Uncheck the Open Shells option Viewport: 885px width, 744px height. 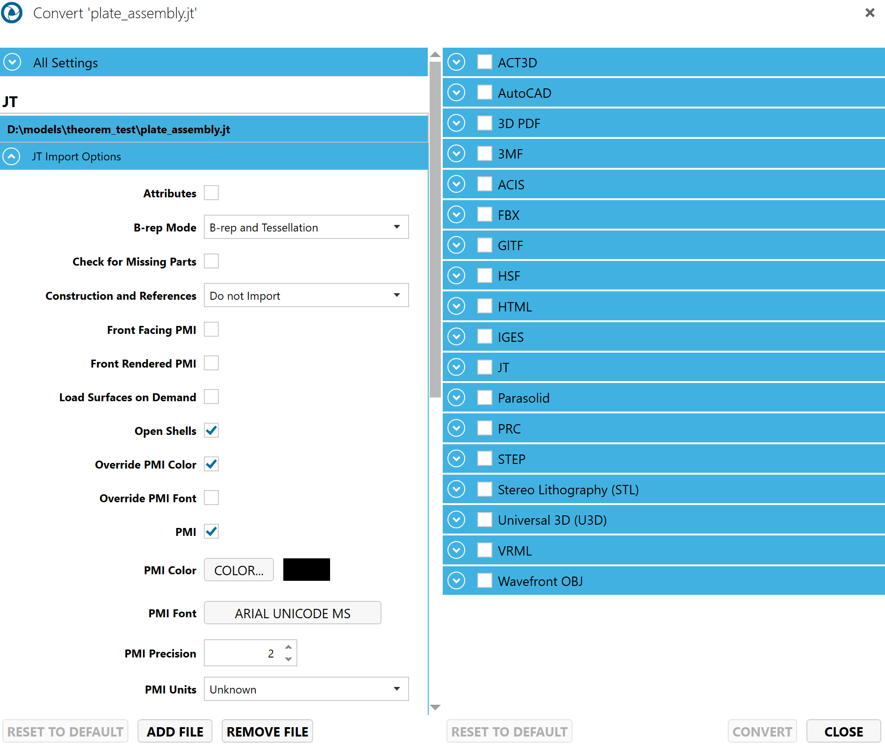click(x=211, y=430)
